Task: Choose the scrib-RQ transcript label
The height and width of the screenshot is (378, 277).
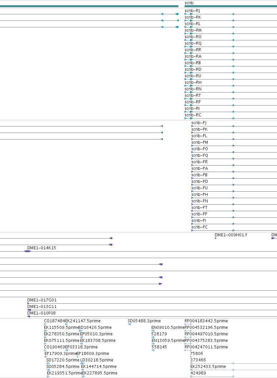Action: click(x=193, y=43)
